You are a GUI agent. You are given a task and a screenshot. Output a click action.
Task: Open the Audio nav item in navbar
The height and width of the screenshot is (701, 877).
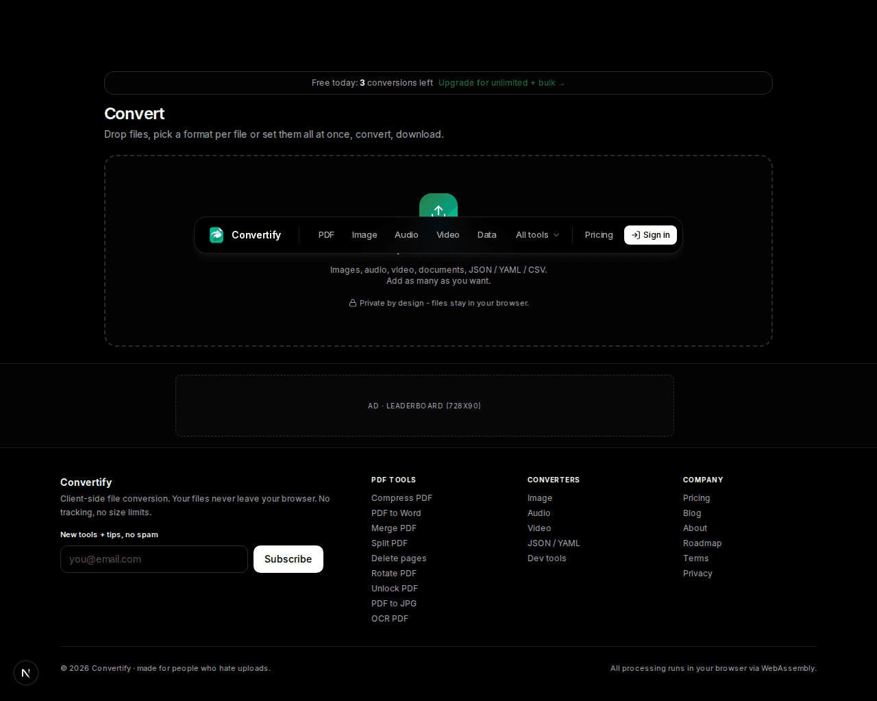click(x=406, y=235)
